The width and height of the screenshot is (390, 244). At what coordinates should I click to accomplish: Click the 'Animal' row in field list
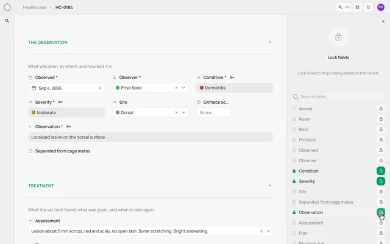click(x=338, y=109)
